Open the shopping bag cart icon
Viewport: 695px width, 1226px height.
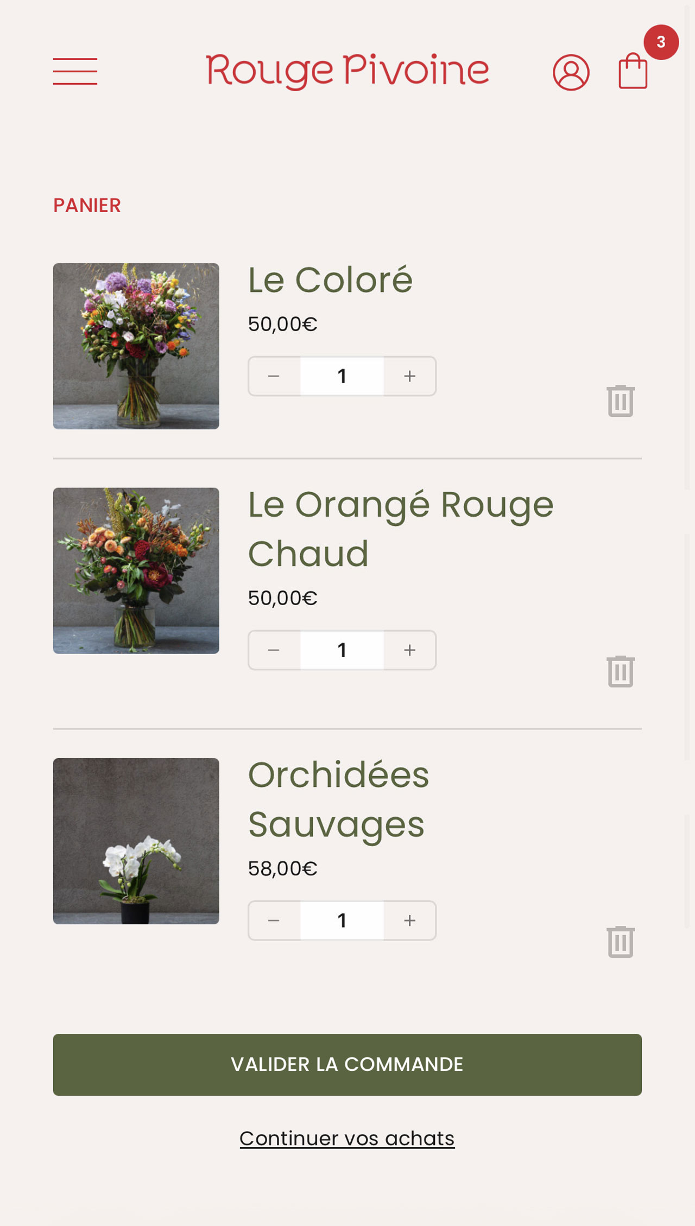(633, 71)
